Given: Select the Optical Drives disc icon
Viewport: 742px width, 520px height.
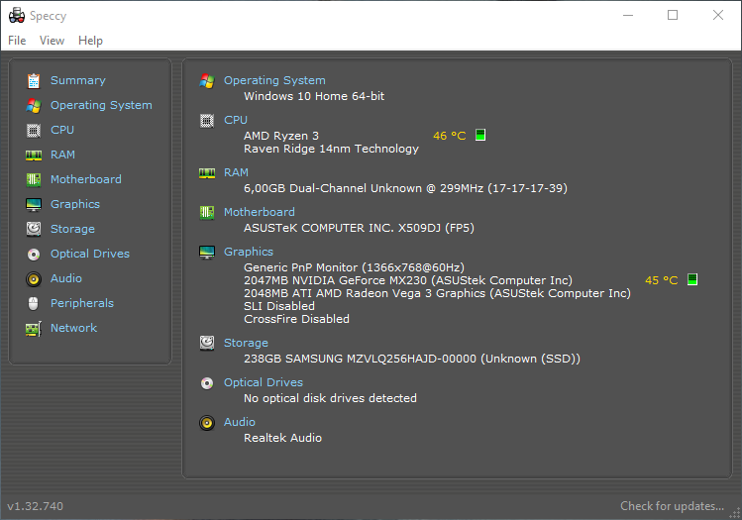Looking at the screenshot, I should pos(33,254).
